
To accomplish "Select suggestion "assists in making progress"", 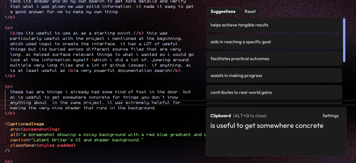I will [274, 76].
